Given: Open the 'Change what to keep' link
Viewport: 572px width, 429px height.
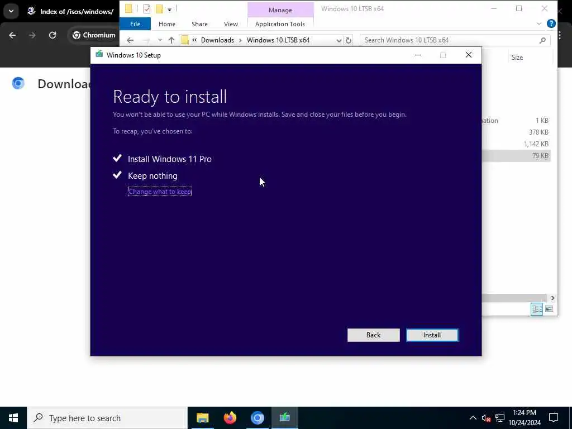Looking at the screenshot, I should coord(160,192).
